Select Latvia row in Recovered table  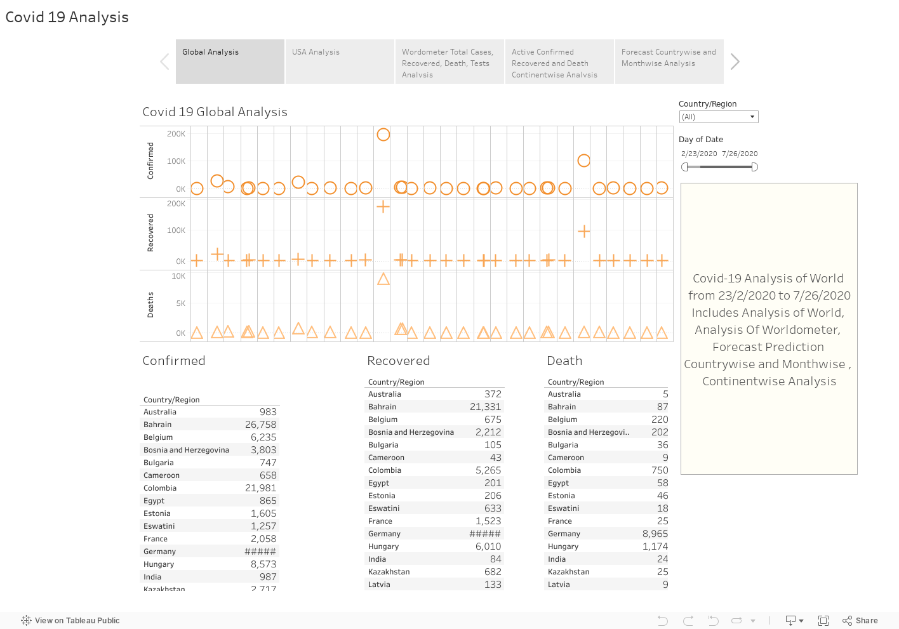[x=435, y=585]
